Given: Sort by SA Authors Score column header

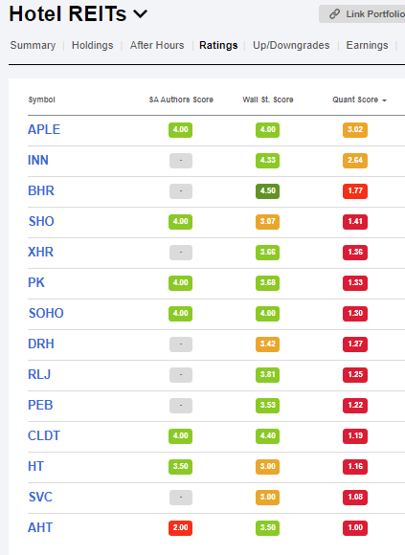Looking at the screenshot, I should coord(181,100).
